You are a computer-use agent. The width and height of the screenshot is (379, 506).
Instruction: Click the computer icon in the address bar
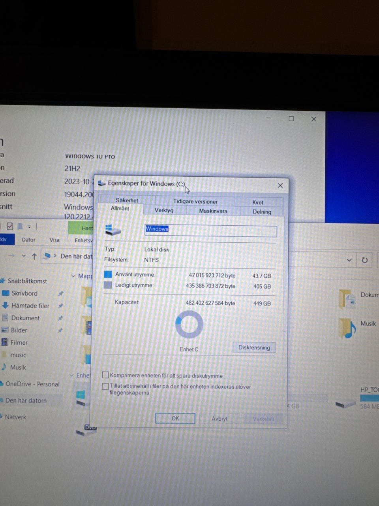47,256
